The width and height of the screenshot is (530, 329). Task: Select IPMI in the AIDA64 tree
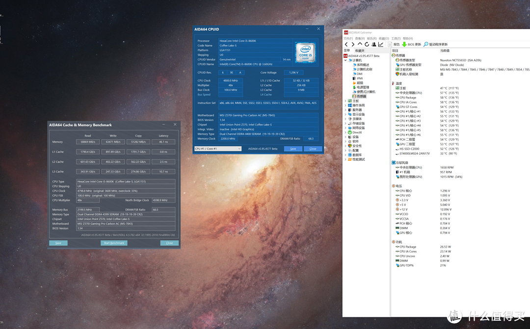[358, 78]
